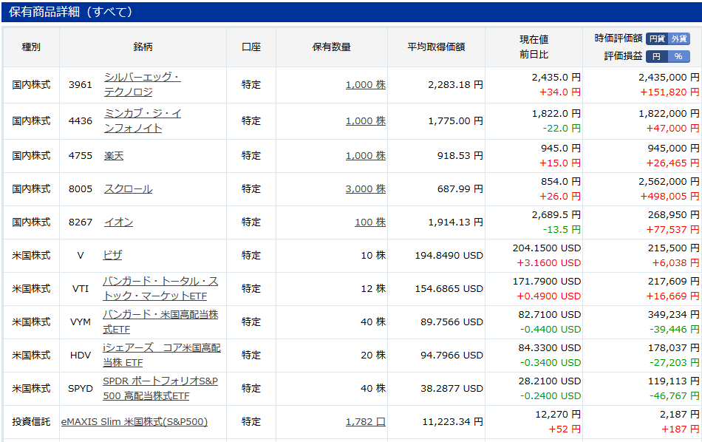Viewport: 702px width, 442px height.
Task: Click 100 株 quantity for イオン
Action: coord(370,222)
